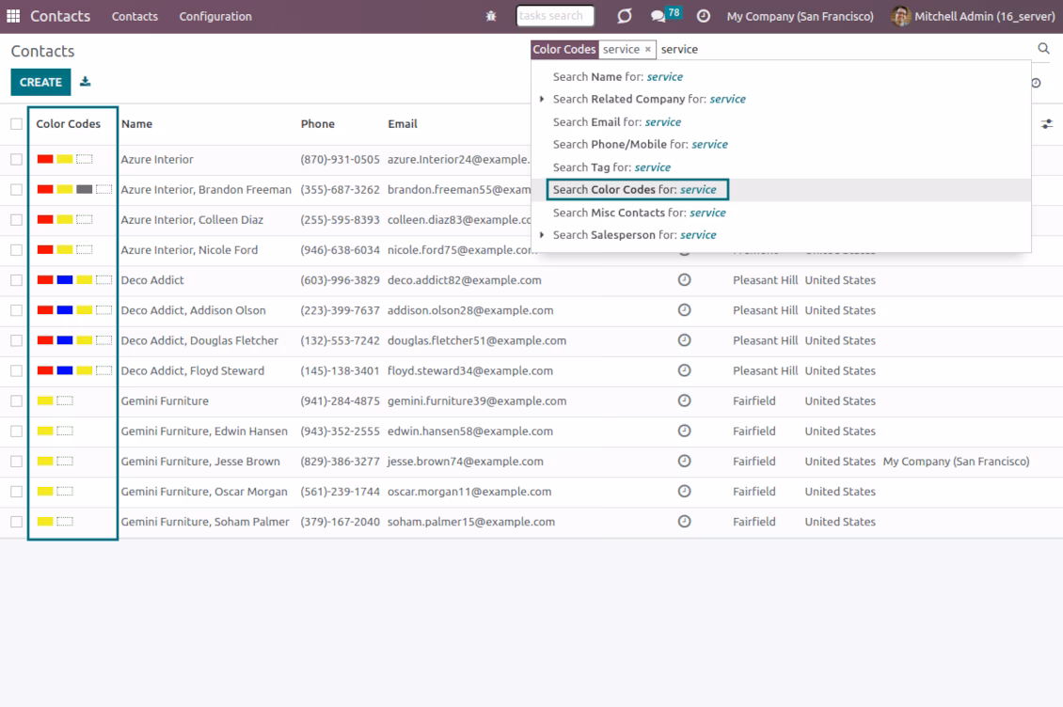The height and width of the screenshot is (707, 1063).
Task: Sort by Color Codes column header
Action: click(68, 124)
